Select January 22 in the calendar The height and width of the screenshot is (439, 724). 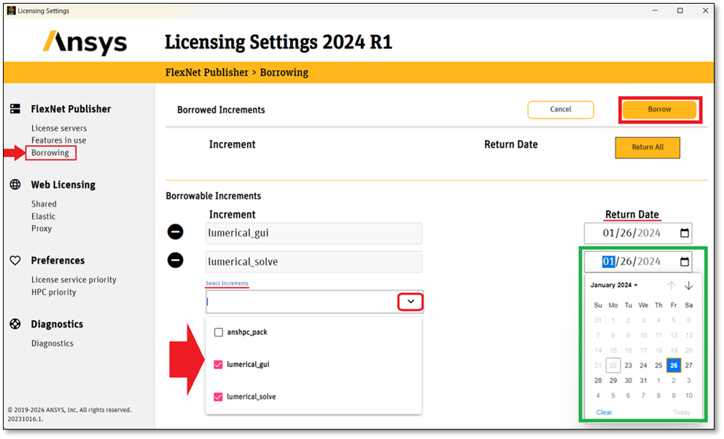(x=613, y=365)
